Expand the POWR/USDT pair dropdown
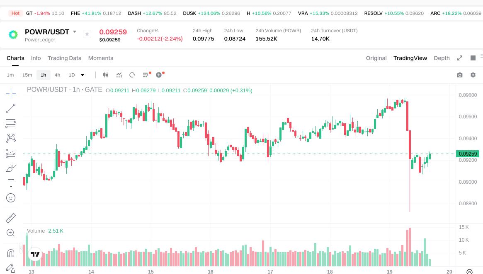 click(x=75, y=32)
